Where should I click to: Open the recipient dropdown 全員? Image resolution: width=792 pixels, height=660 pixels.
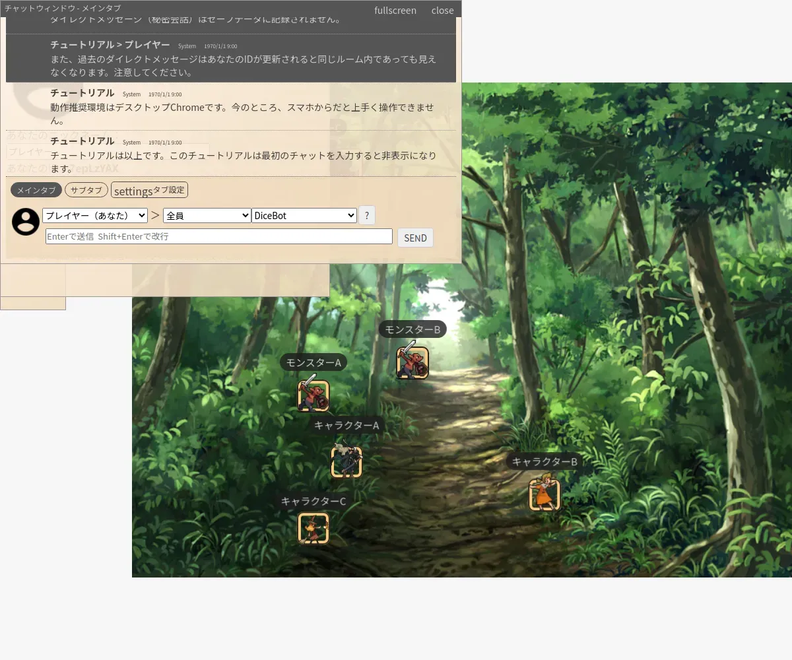[x=207, y=215]
